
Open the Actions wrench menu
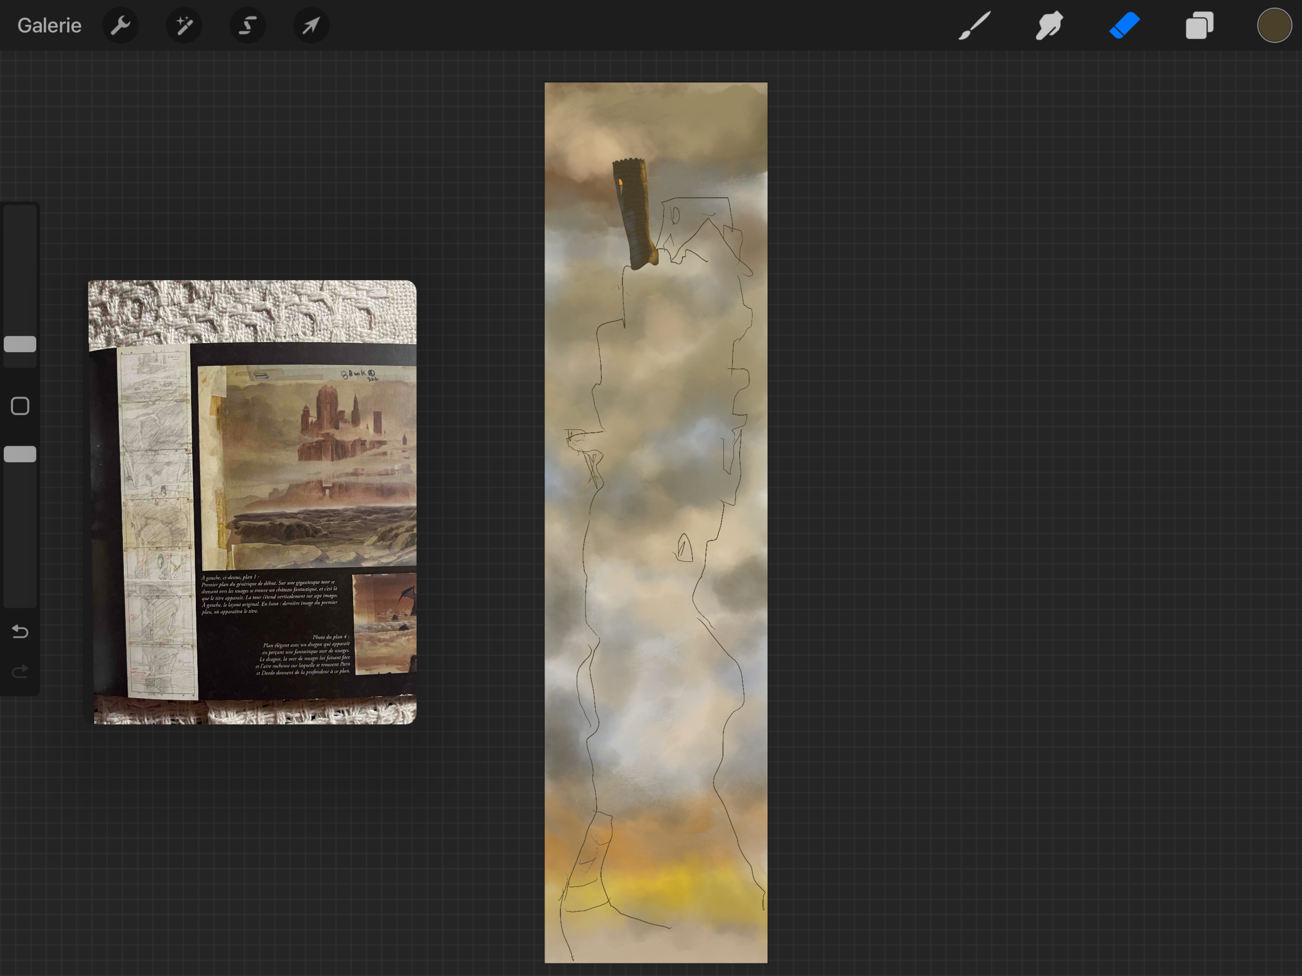121,26
